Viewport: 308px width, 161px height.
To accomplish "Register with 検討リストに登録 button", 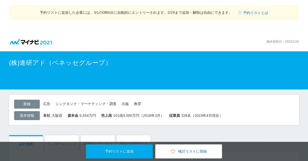I will (189, 151).
